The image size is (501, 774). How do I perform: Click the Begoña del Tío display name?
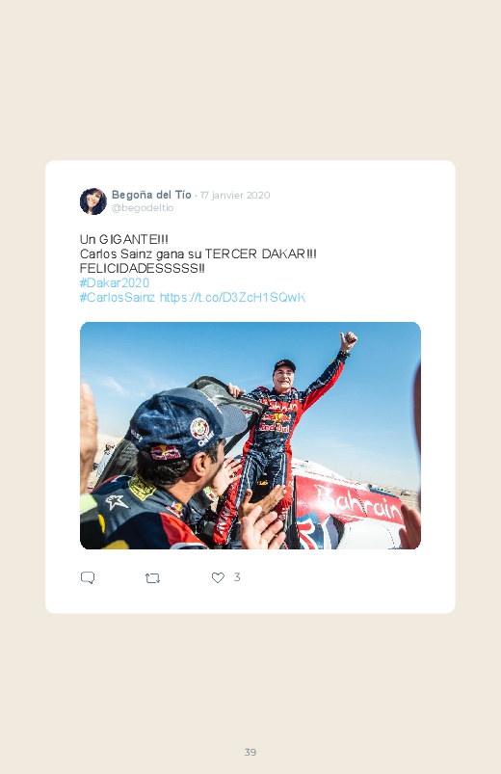click(151, 195)
